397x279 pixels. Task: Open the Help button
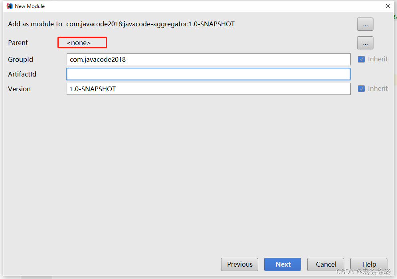(369, 264)
